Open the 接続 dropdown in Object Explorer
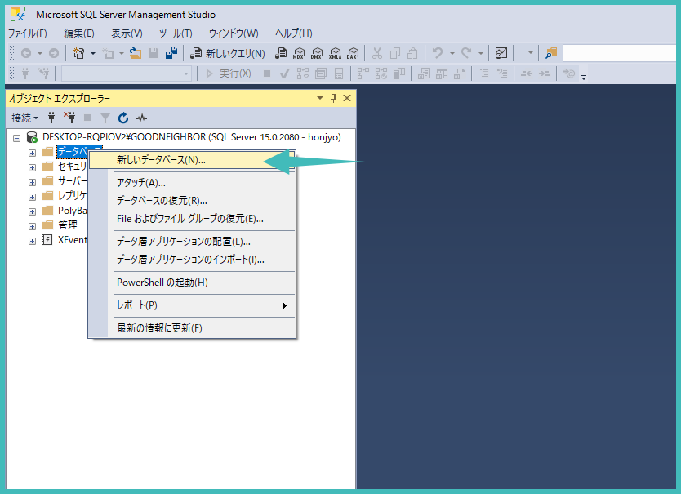The height and width of the screenshot is (494, 681). (24, 118)
